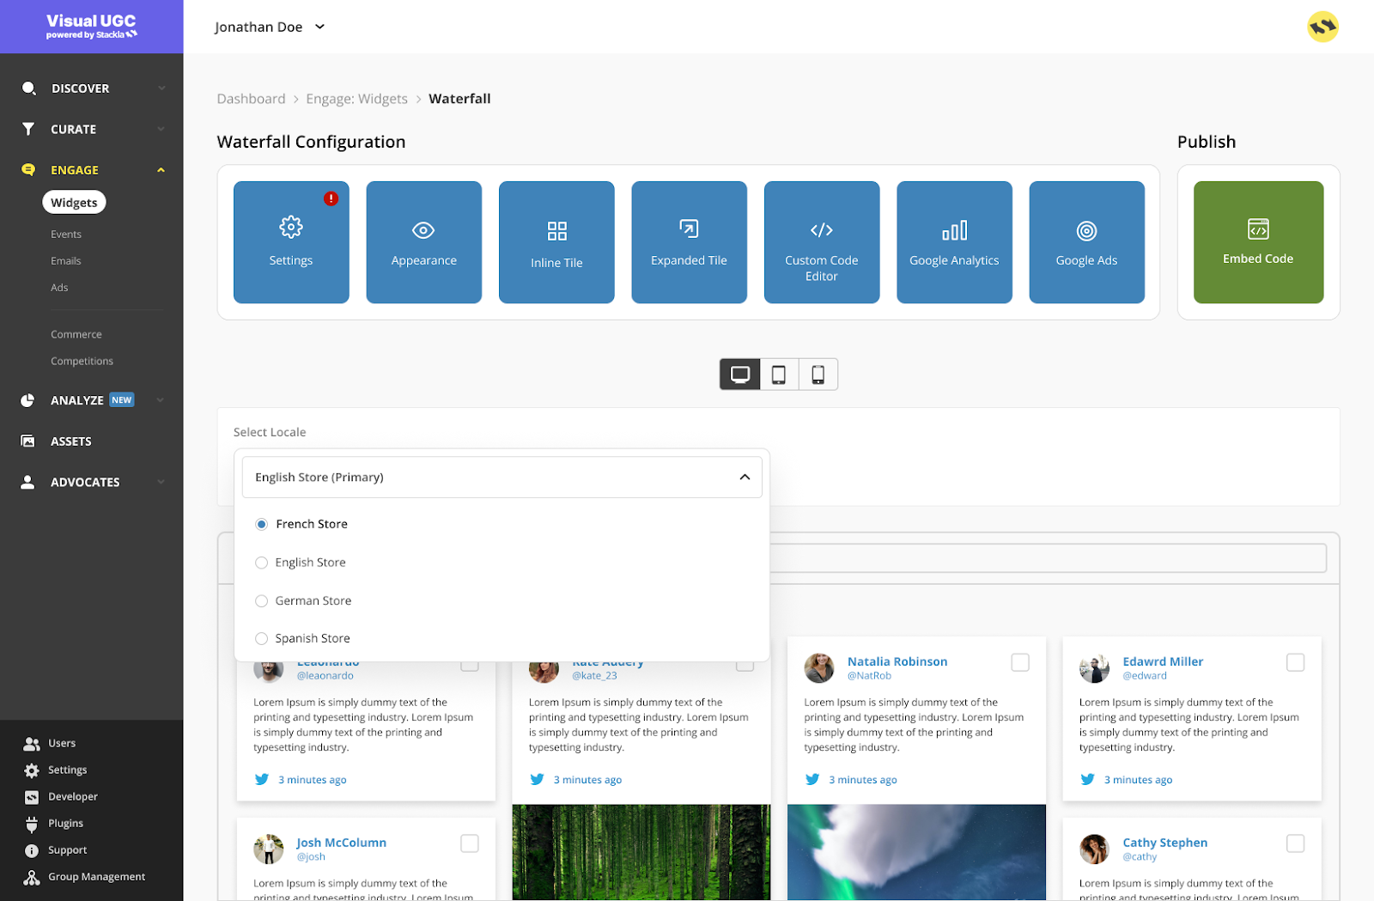Click the Assets image icon
Image resolution: width=1374 pixels, height=901 pixels.
tap(28, 441)
